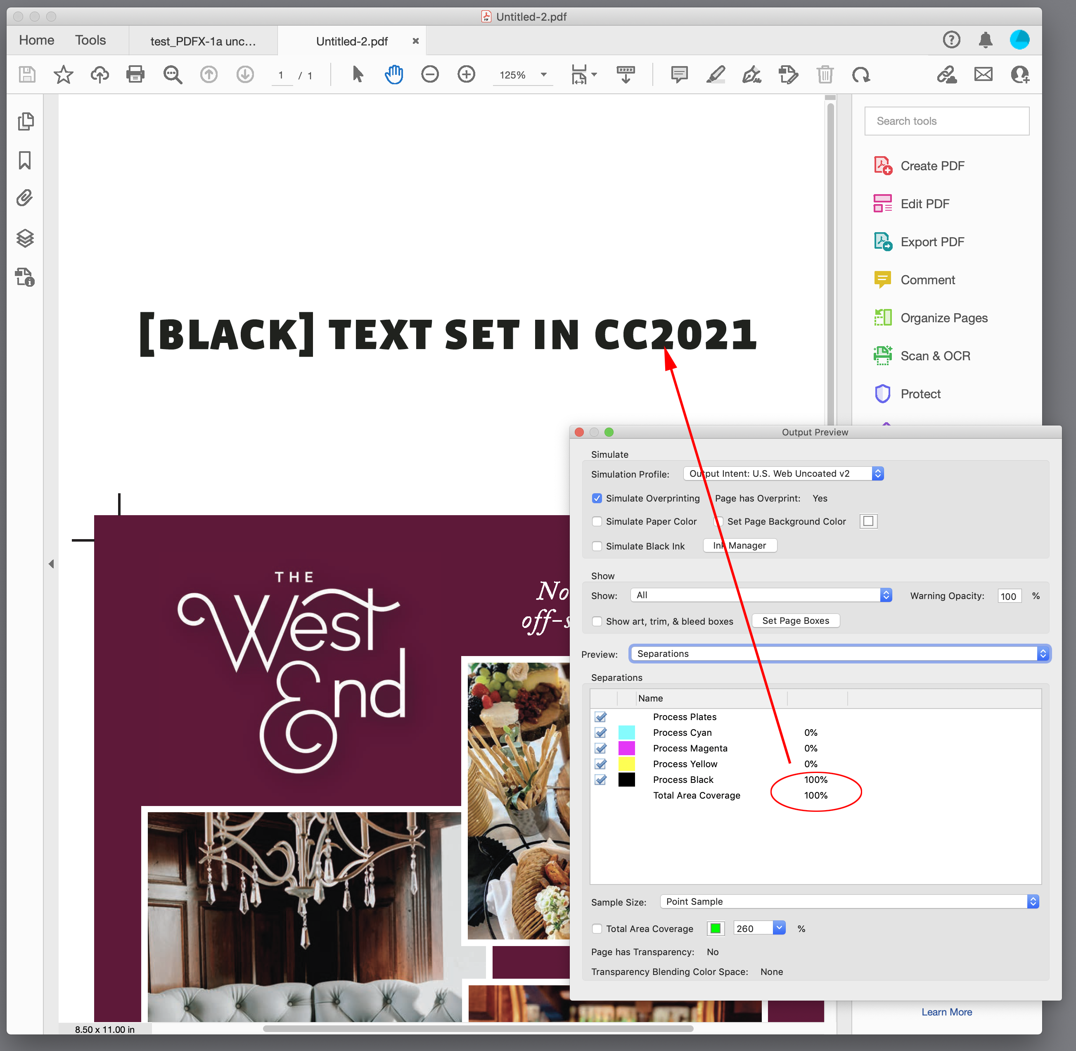Click the Total Area Coverage color swatch
Image resolution: width=1076 pixels, height=1051 pixels.
[x=715, y=928]
